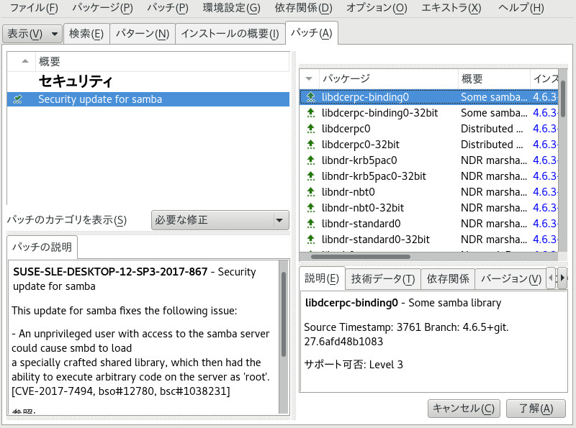Click the update status icon for libndr-standard0-32bit

click(311, 239)
